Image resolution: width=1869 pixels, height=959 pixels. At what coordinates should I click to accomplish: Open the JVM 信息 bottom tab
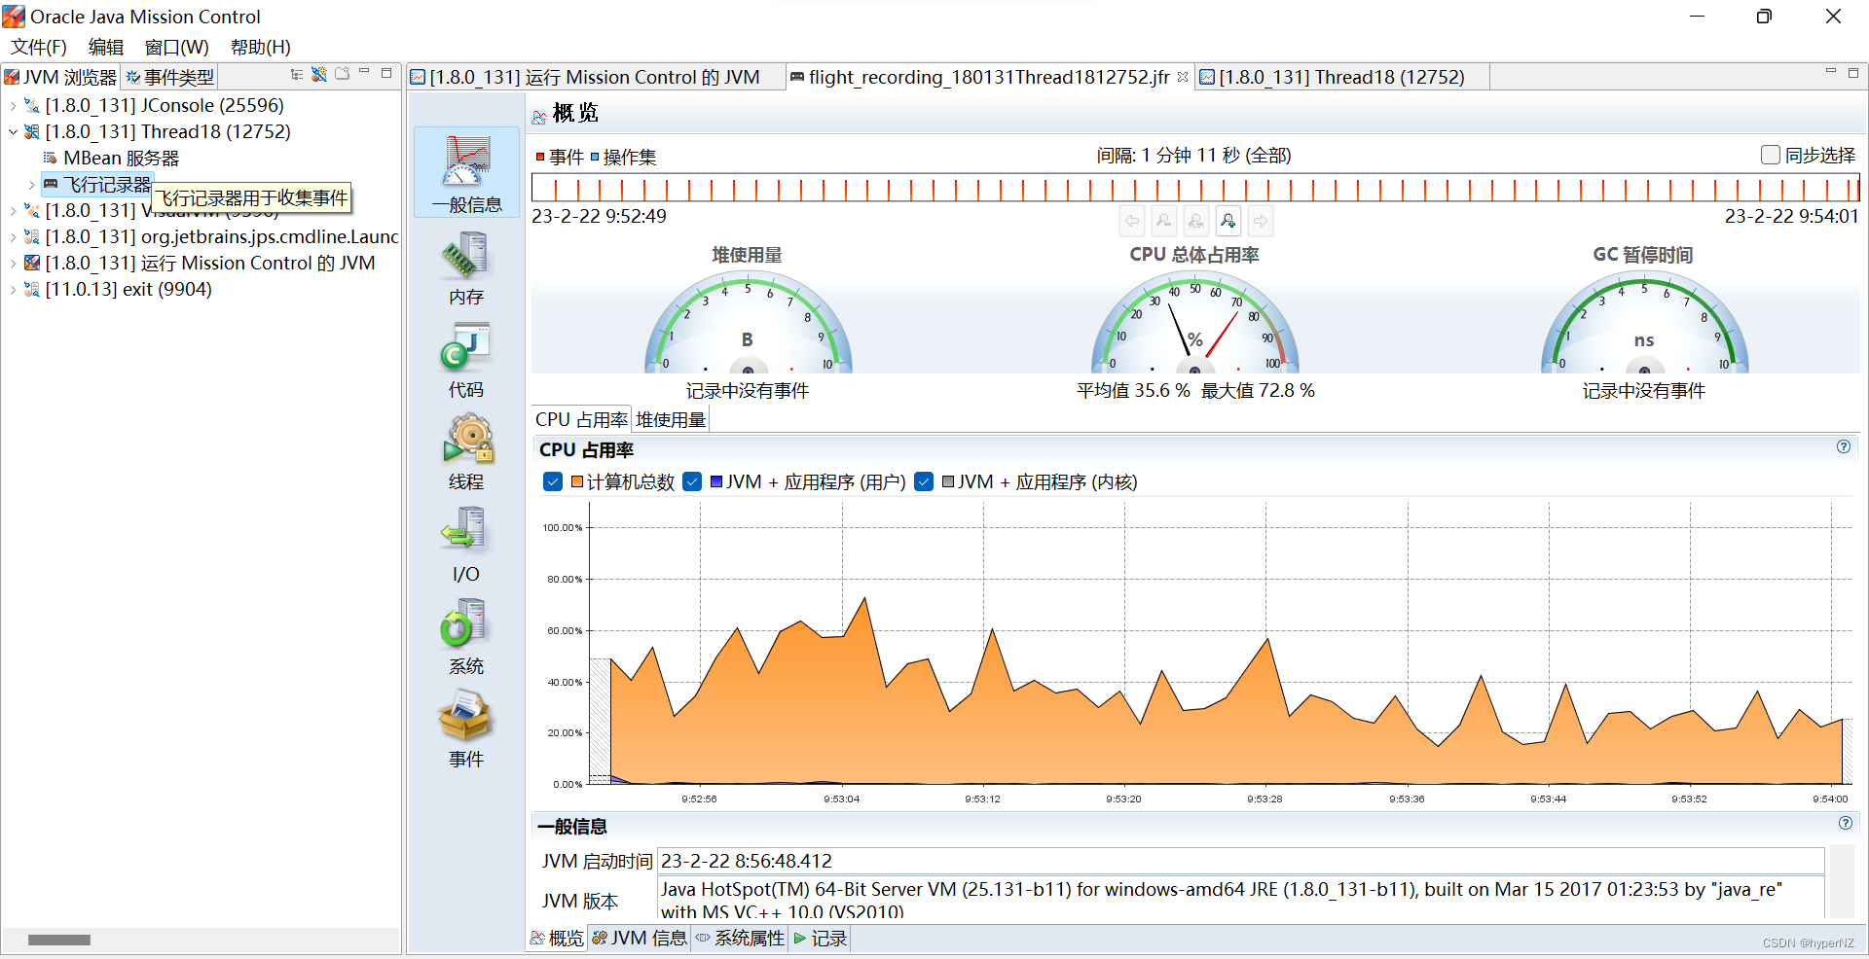tap(640, 938)
